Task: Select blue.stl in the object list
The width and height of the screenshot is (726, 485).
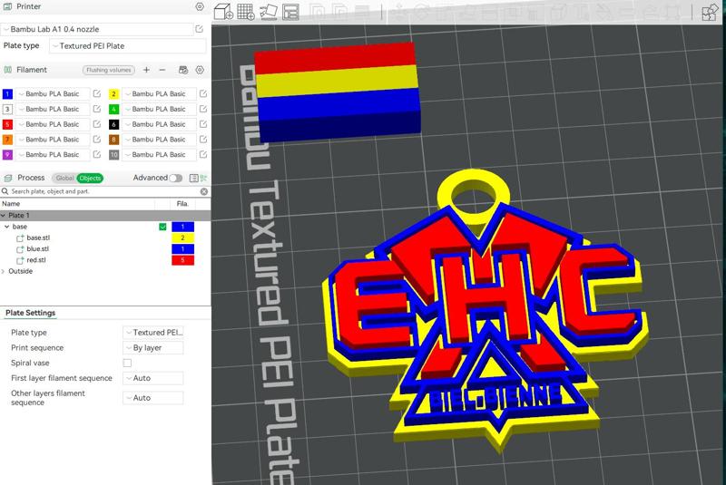Action: tap(37, 248)
